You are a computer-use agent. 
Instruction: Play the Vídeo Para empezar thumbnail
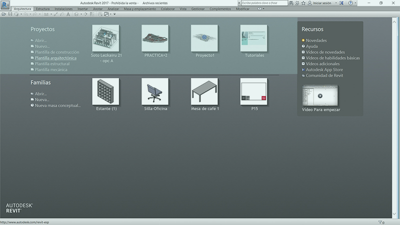(320, 95)
